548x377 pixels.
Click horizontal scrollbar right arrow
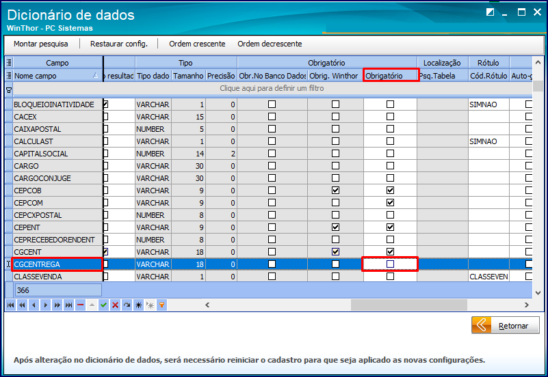[527, 305]
